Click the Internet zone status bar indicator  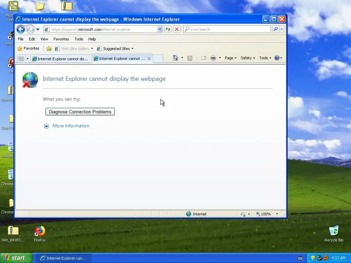point(196,214)
